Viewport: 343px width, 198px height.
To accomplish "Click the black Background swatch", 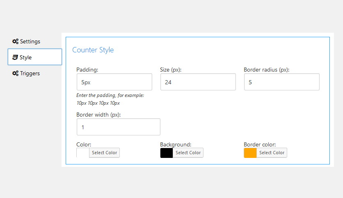I will coord(167,153).
